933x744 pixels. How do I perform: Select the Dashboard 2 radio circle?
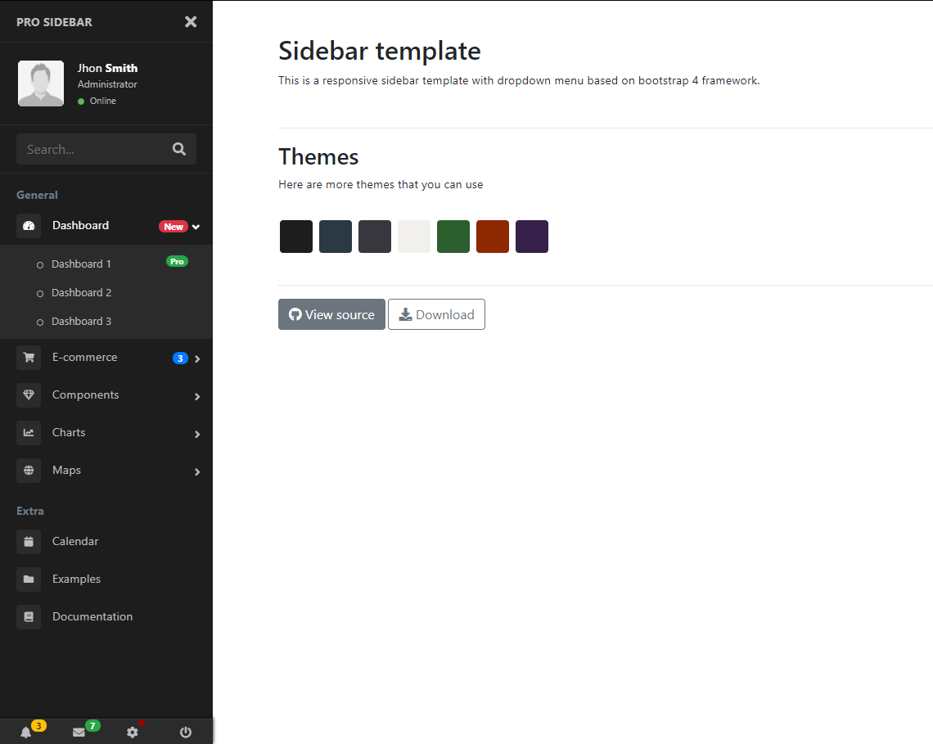click(x=38, y=292)
